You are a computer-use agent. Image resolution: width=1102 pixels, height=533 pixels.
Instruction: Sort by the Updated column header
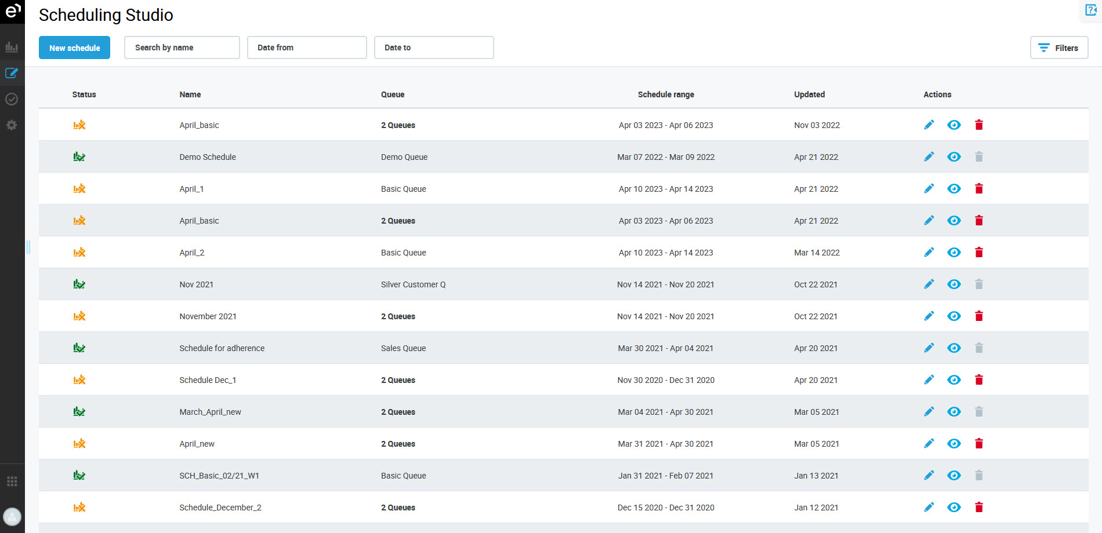pyautogui.click(x=809, y=94)
